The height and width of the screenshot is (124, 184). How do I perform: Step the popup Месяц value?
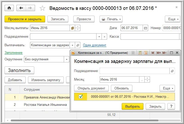click(147, 80)
